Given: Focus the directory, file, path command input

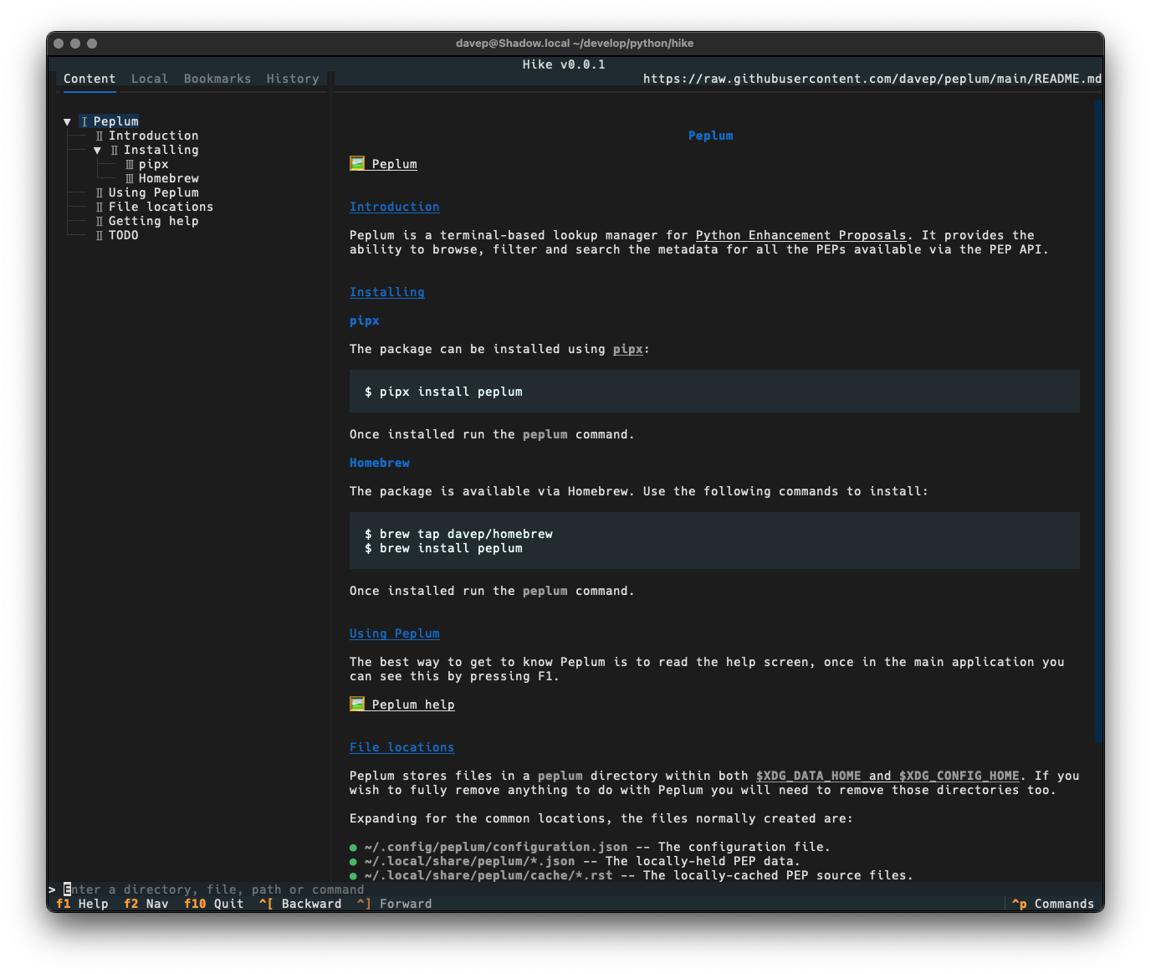Looking at the screenshot, I should [213, 889].
